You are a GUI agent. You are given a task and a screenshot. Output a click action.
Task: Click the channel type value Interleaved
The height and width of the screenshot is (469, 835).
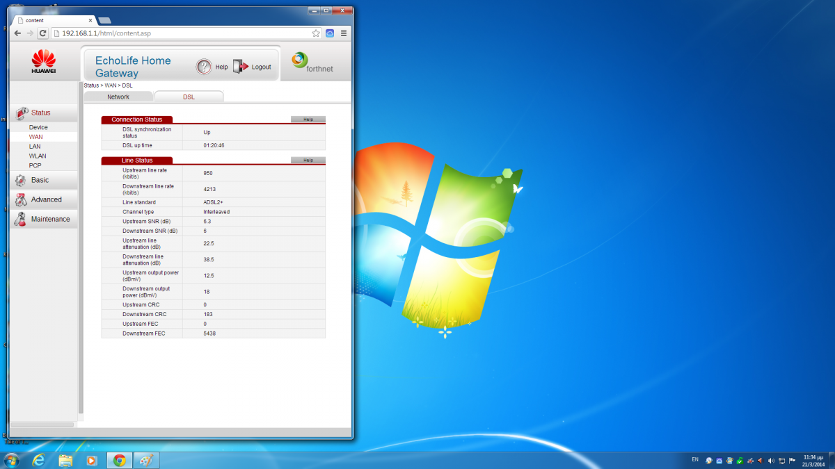pos(216,211)
